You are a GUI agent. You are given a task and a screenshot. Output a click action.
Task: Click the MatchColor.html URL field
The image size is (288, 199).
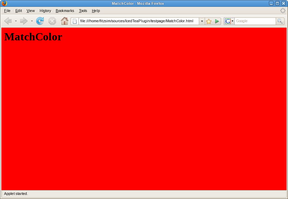(139, 21)
